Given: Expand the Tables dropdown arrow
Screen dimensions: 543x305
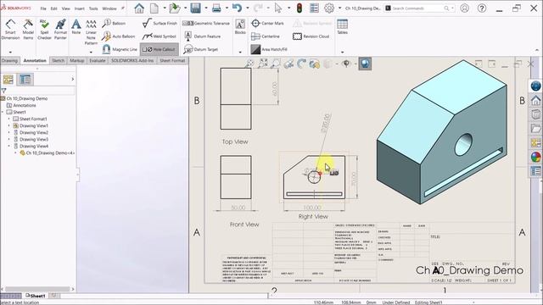Looking at the screenshot, I should tap(342, 53).
